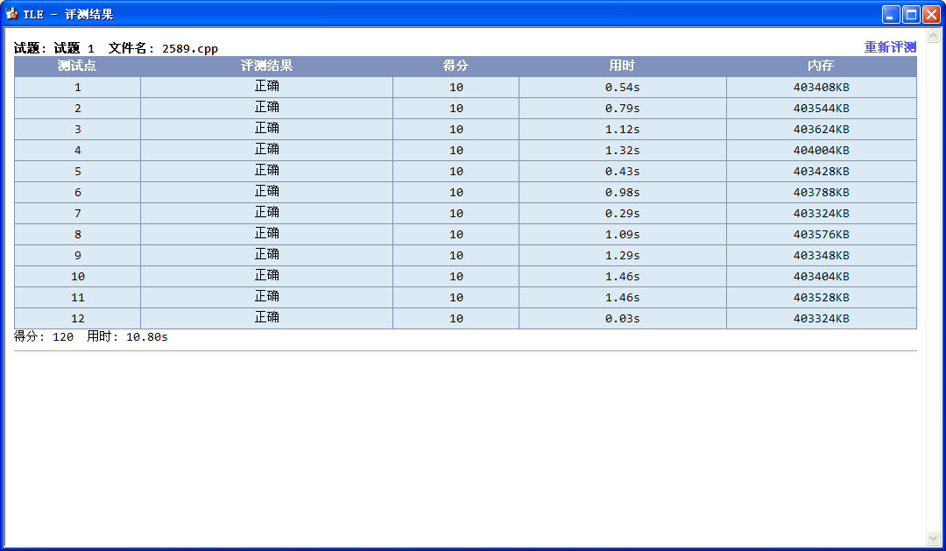Select the 内存 column header

coord(821,66)
